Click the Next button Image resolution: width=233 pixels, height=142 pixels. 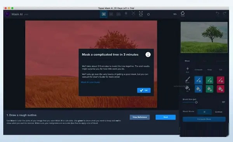click(165, 117)
